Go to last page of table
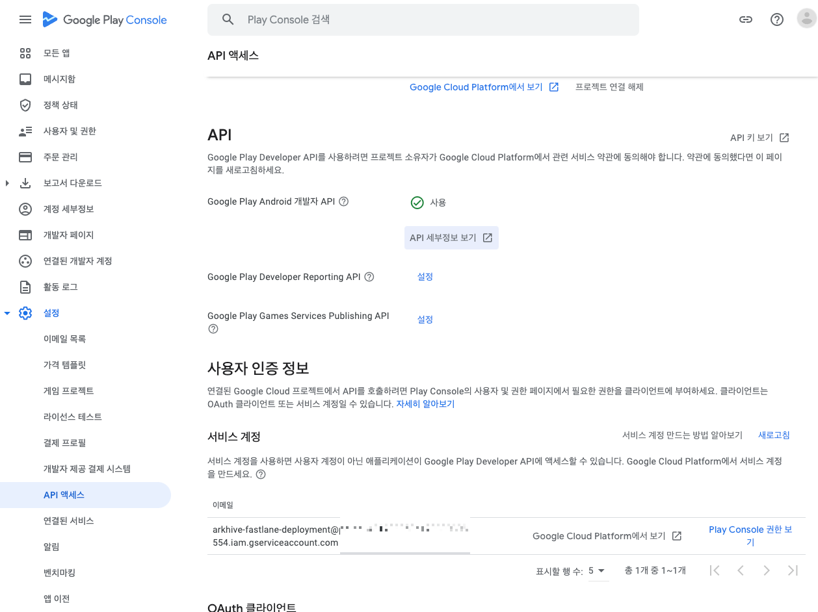Image resolution: width=818 pixels, height=612 pixels. [793, 570]
